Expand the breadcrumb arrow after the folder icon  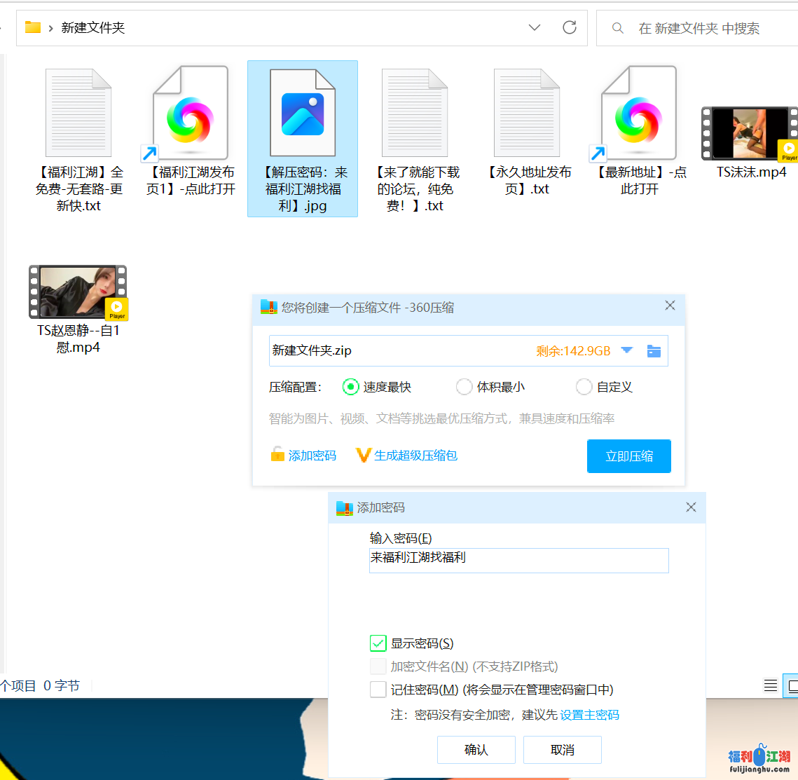point(50,28)
